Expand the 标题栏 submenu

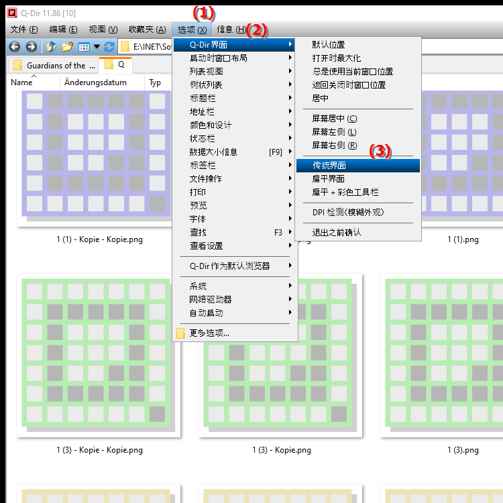(x=233, y=98)
